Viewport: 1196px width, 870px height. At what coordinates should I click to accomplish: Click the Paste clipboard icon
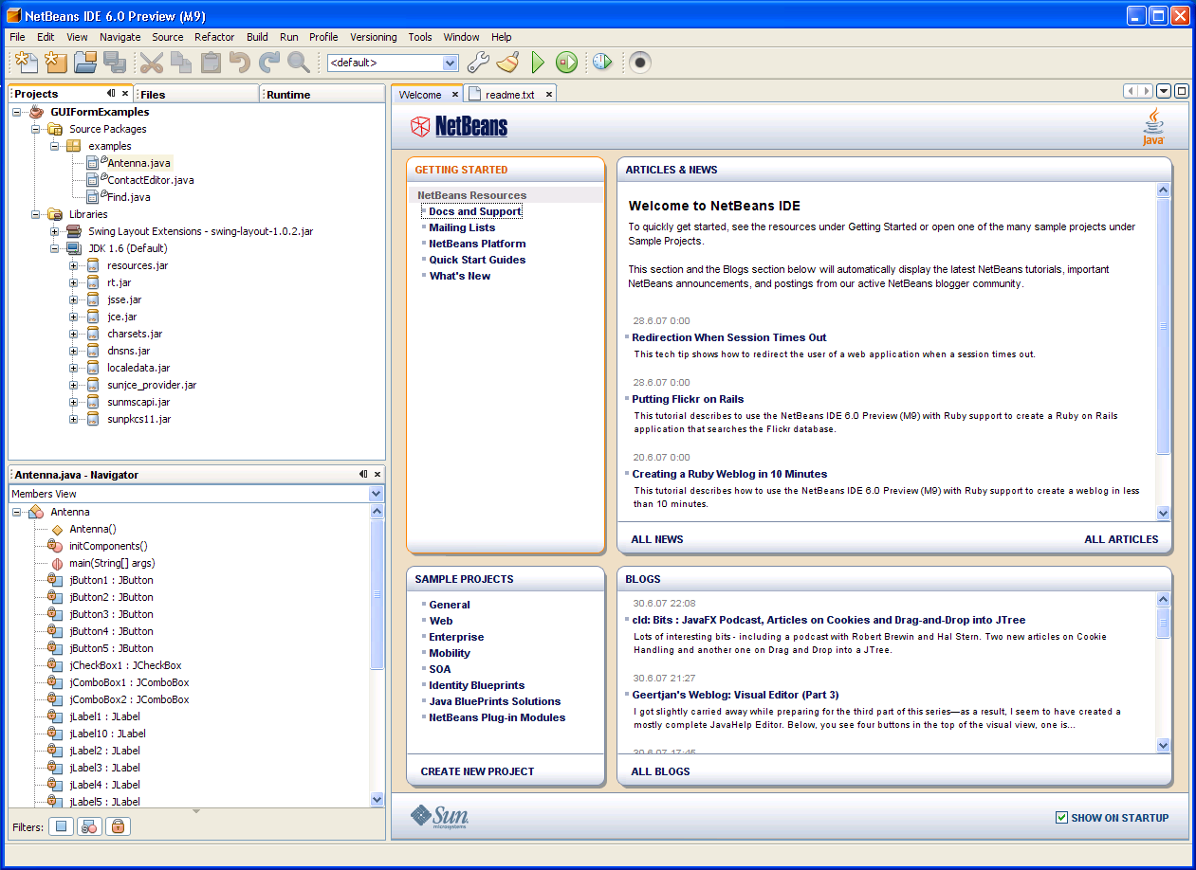(211, 63)
